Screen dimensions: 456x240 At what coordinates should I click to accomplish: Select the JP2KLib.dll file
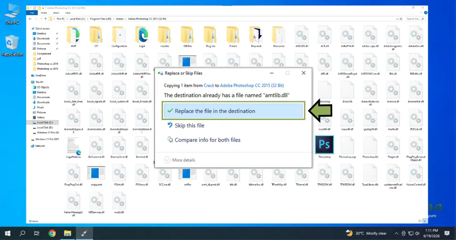pyautogui.click(x=416, y=120)
